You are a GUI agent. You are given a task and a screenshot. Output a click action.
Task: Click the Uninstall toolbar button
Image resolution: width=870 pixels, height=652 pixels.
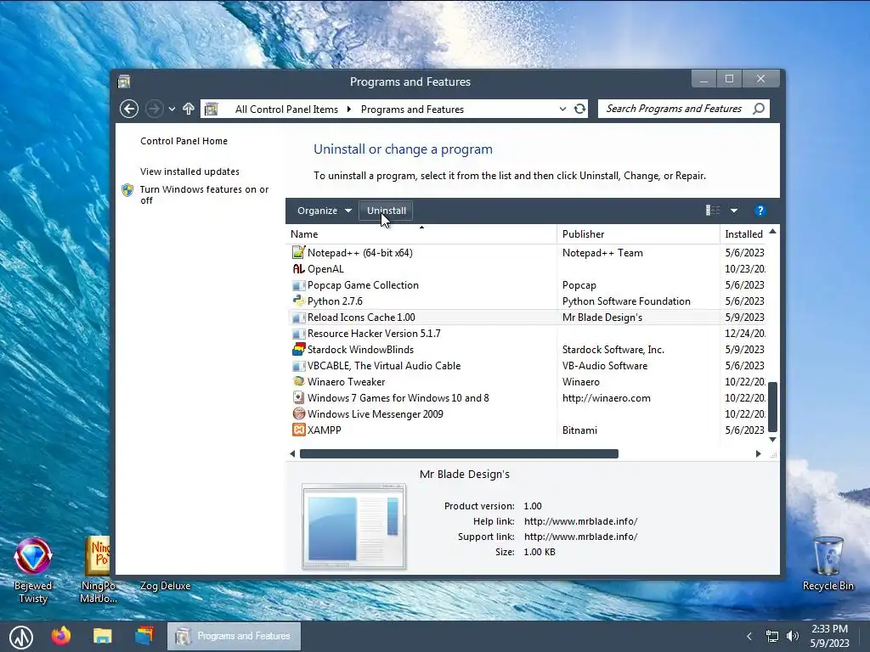coord(387,211)
